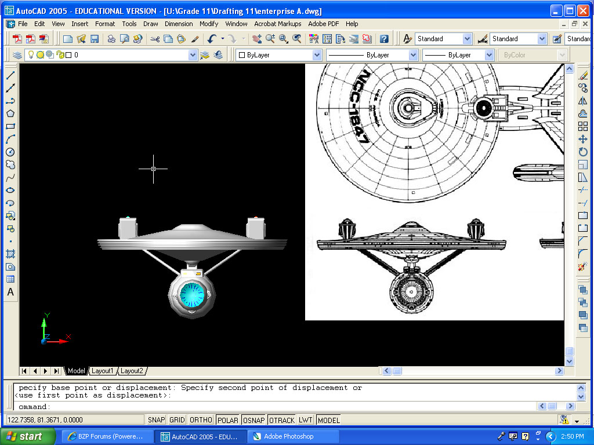Screen dimensions: 594x445
Task: Open the File menu
Action: click(23, 24)
